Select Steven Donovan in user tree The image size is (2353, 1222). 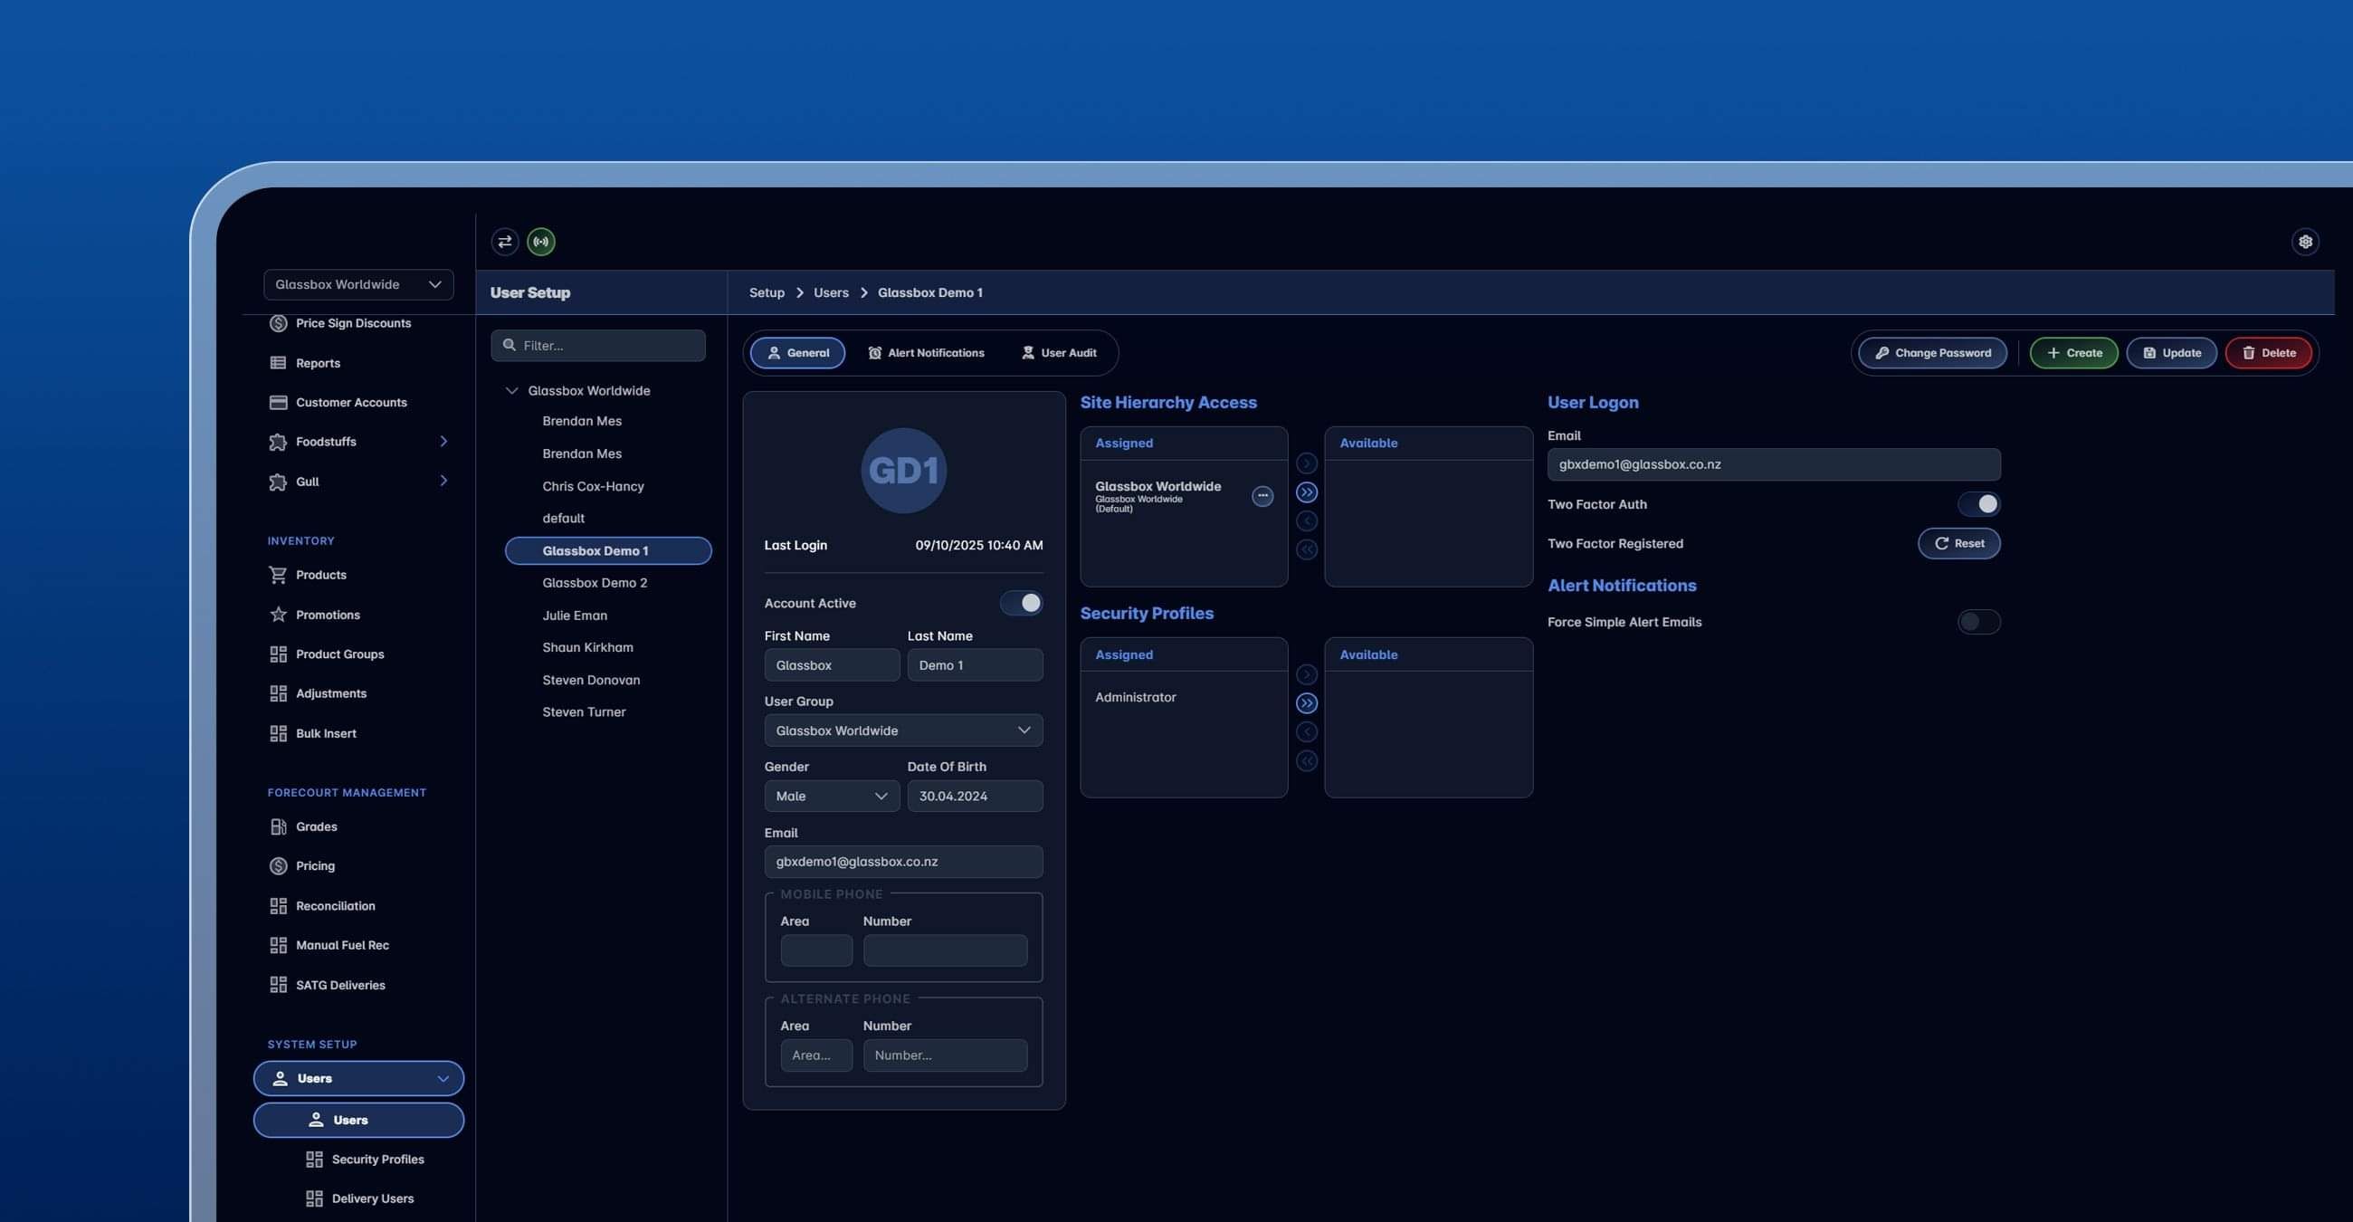coord(591,681)
